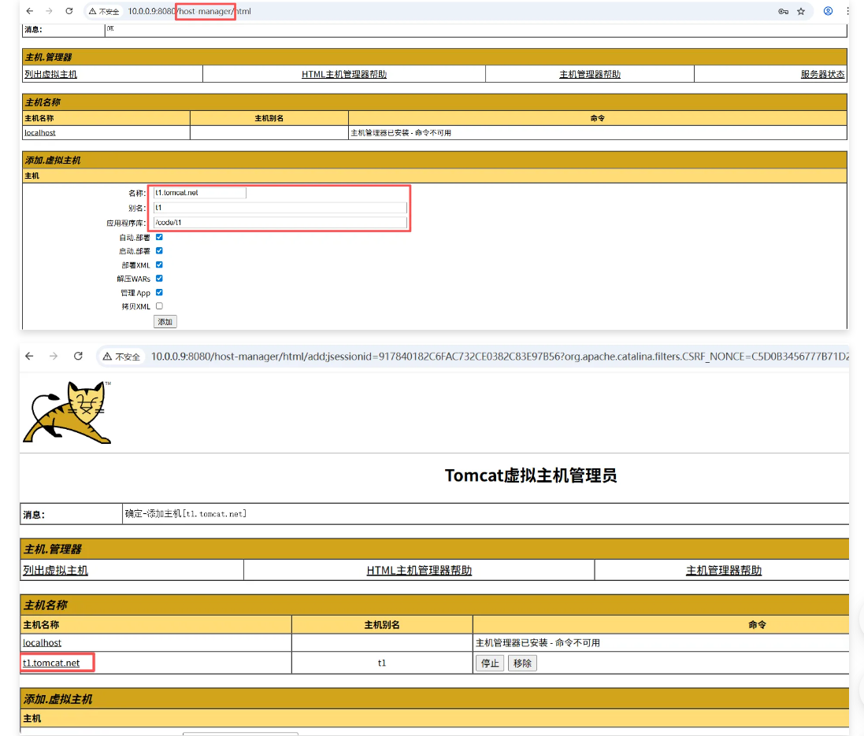Click the 不安全 warning beside the jsessionid URL
The image size is (864, 736).
[121, 357]
